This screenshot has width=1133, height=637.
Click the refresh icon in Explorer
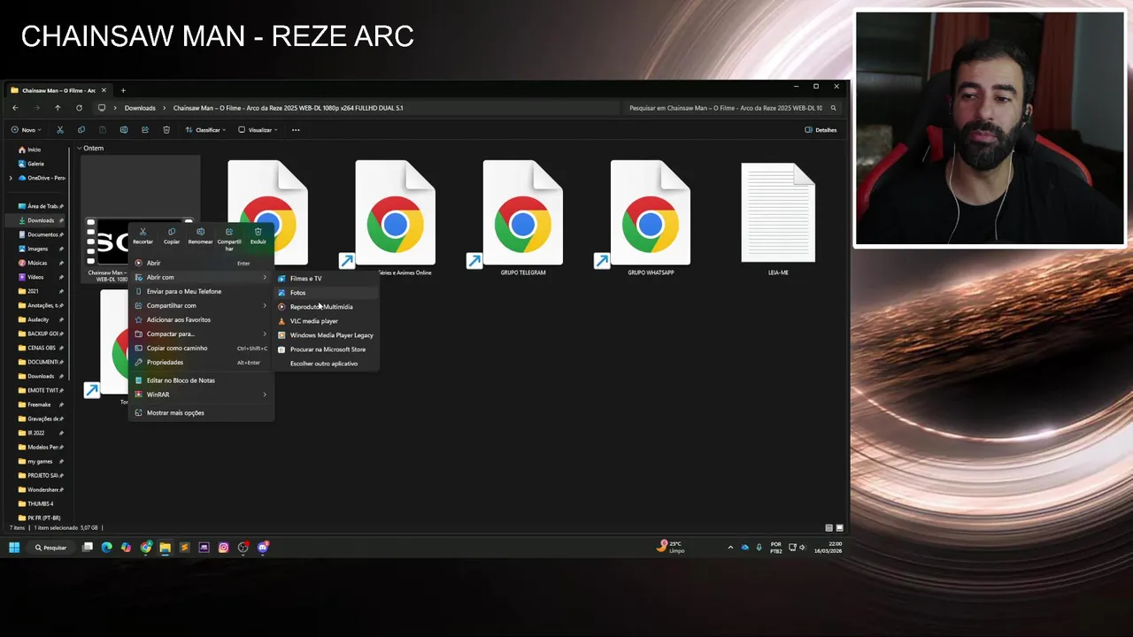[x=79, y=108]
